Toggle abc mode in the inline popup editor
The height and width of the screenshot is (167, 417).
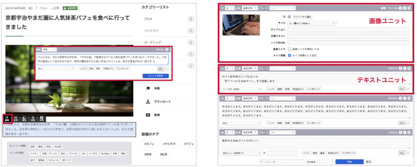160,68
